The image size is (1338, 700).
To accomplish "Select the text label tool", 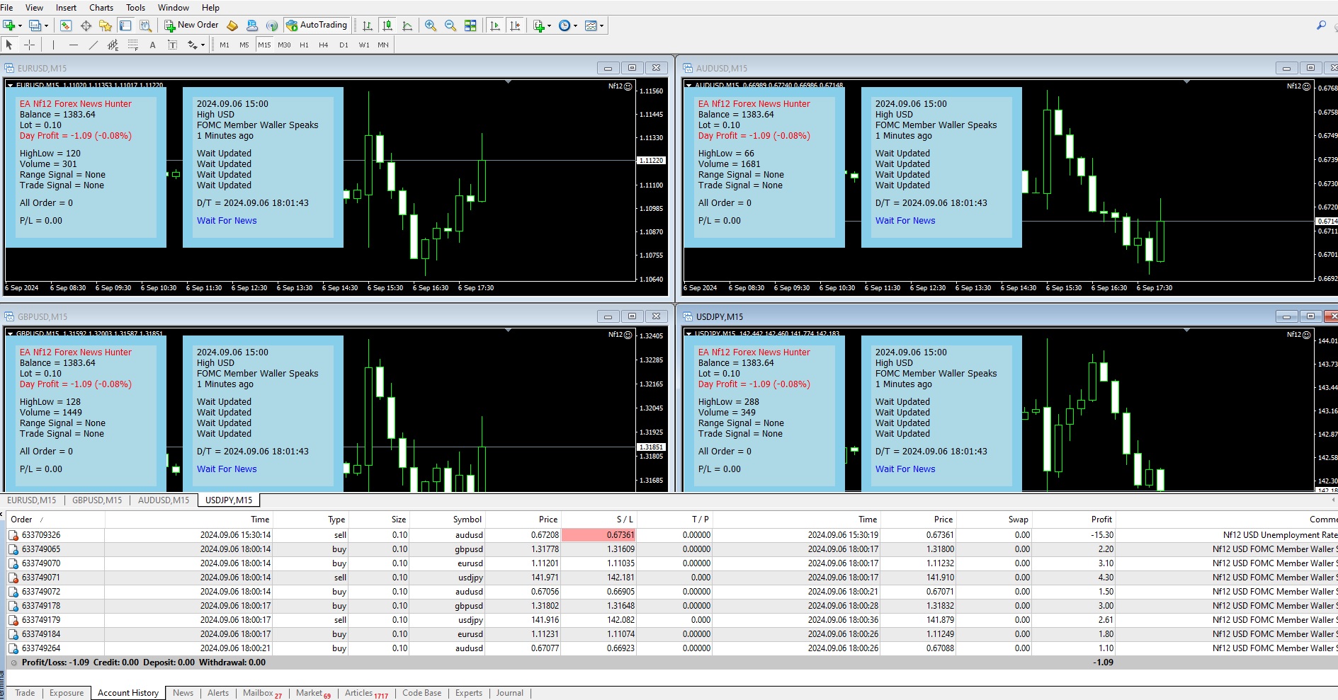I will [x=172, y=45].
